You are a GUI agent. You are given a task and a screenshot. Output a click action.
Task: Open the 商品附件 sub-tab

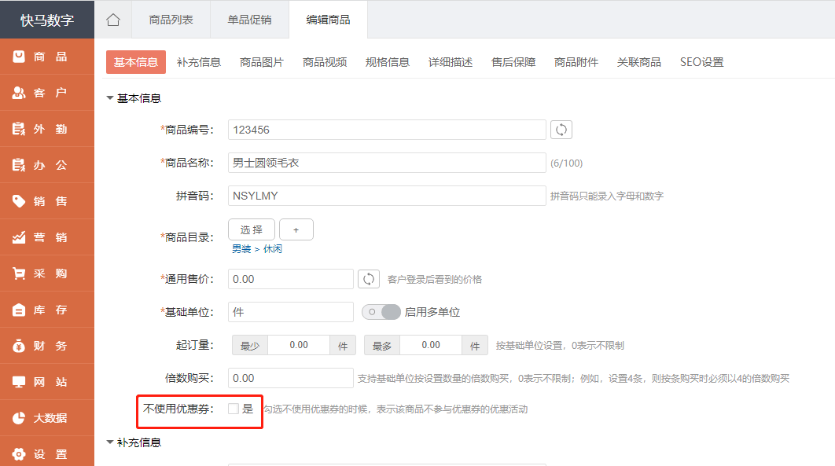click(576, 62)
